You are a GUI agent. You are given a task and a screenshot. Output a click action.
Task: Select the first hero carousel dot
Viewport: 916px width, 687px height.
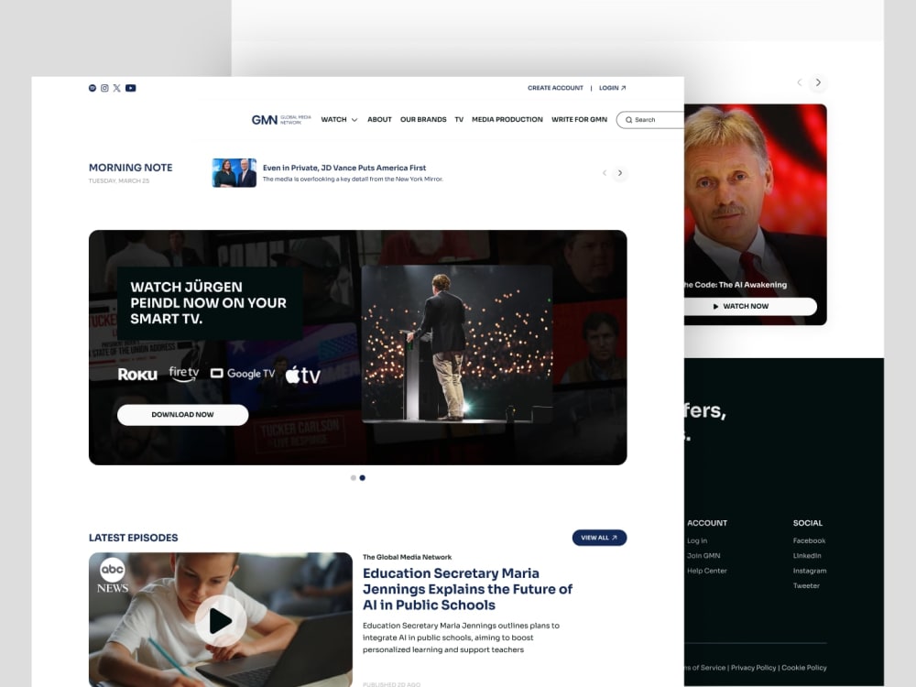tap(354, 478)
